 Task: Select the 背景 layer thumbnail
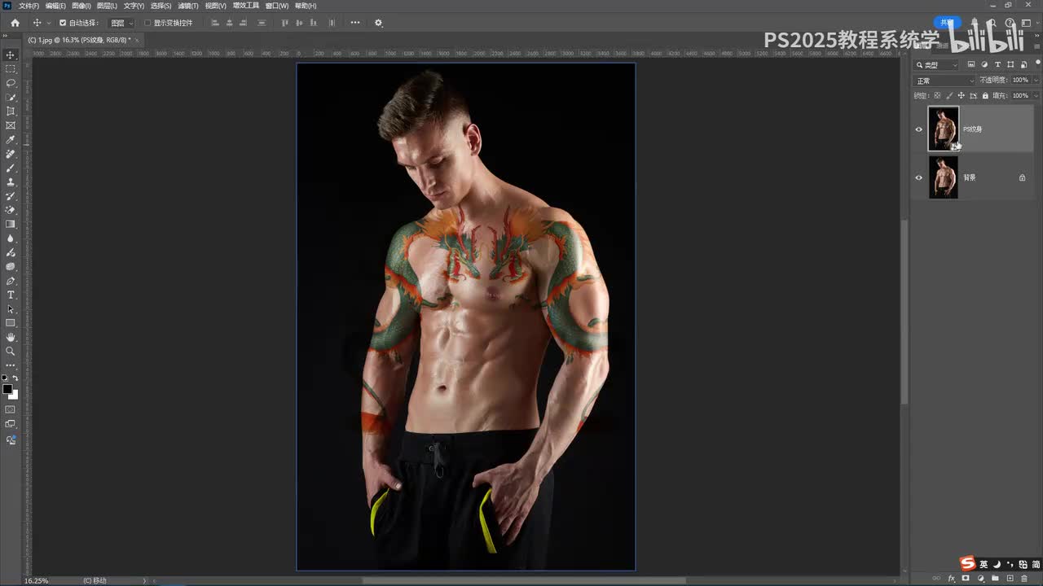(944, 177)
